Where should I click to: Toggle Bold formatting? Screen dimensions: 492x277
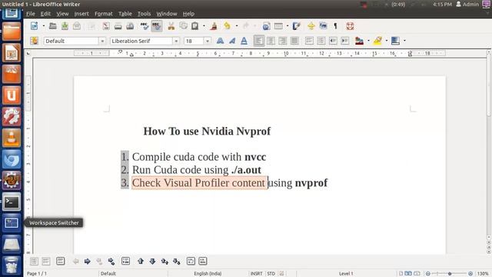coord(221,41)
